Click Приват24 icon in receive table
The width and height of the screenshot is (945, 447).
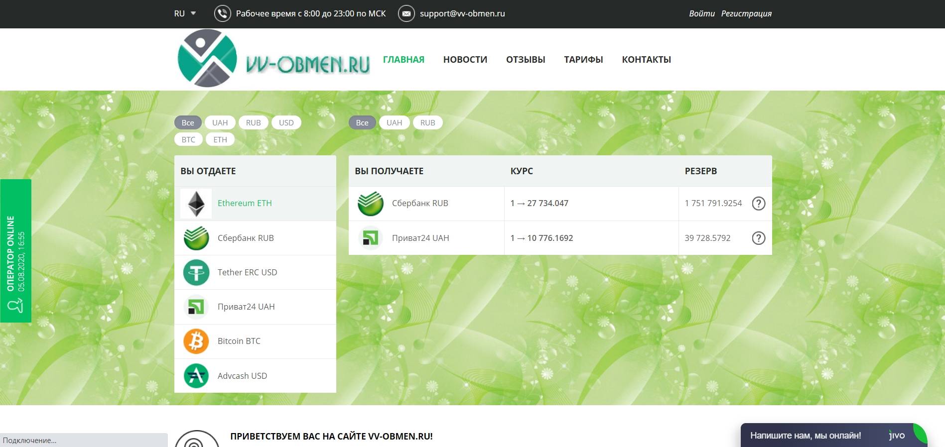click(x=370, y=238)
